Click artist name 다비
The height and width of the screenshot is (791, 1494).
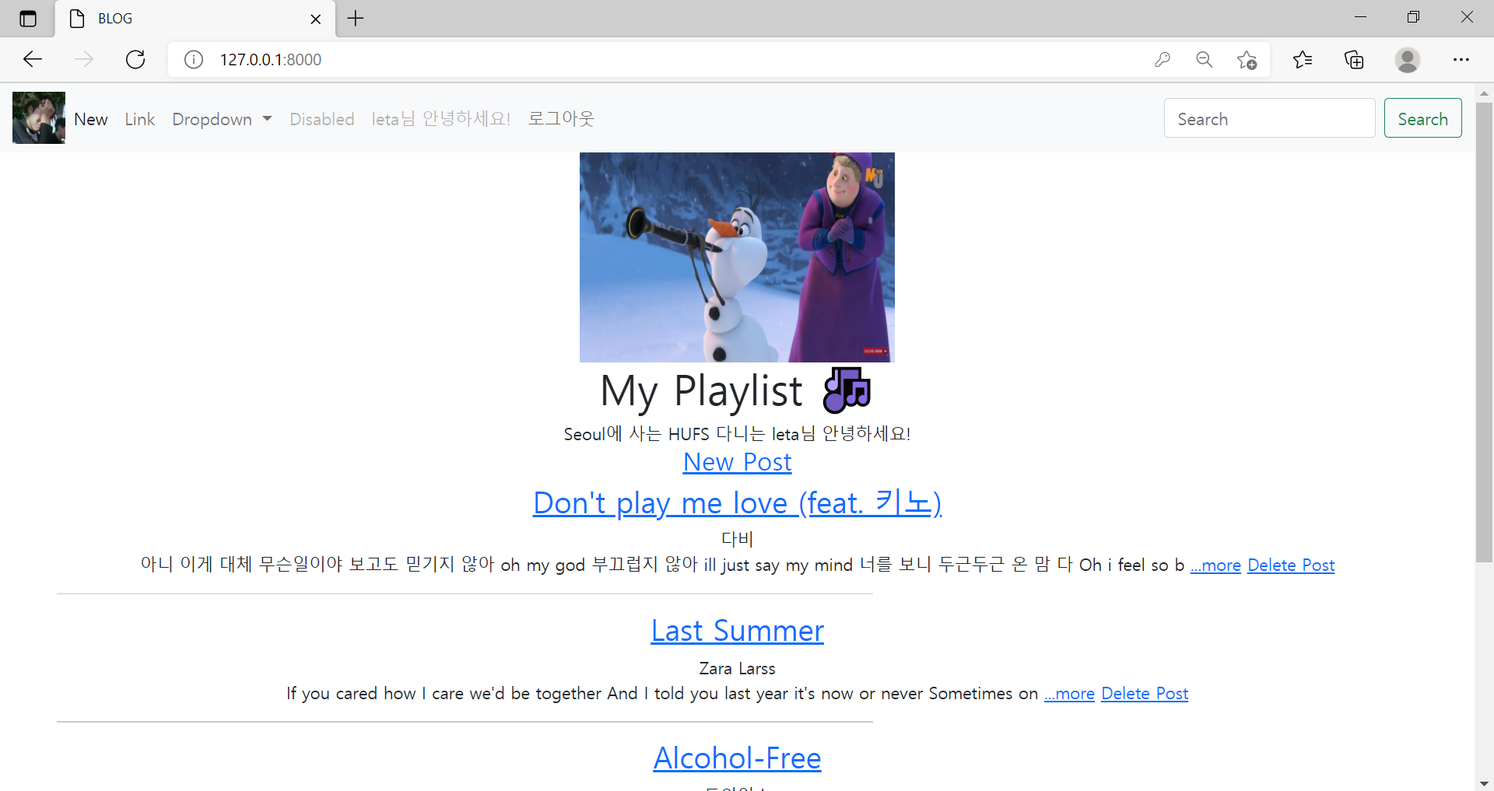(737, 538)
